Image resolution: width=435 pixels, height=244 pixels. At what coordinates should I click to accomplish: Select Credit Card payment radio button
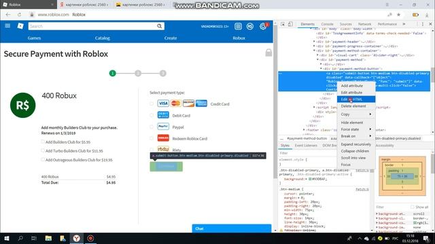tap(152, 104)
